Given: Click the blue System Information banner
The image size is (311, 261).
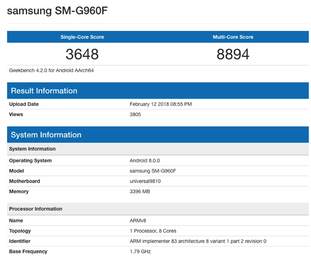Looking at the screenshot, I should click(158, 135).
